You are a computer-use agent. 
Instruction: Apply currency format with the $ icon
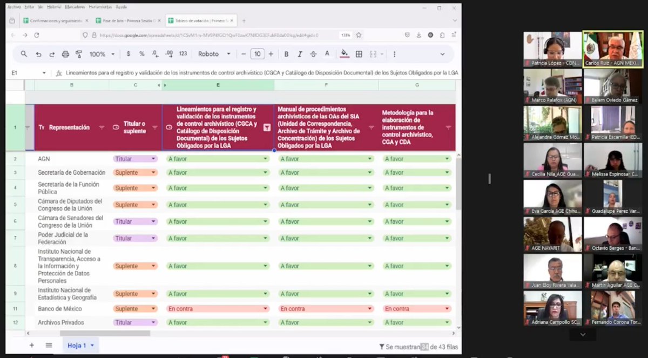coord(128,54)
